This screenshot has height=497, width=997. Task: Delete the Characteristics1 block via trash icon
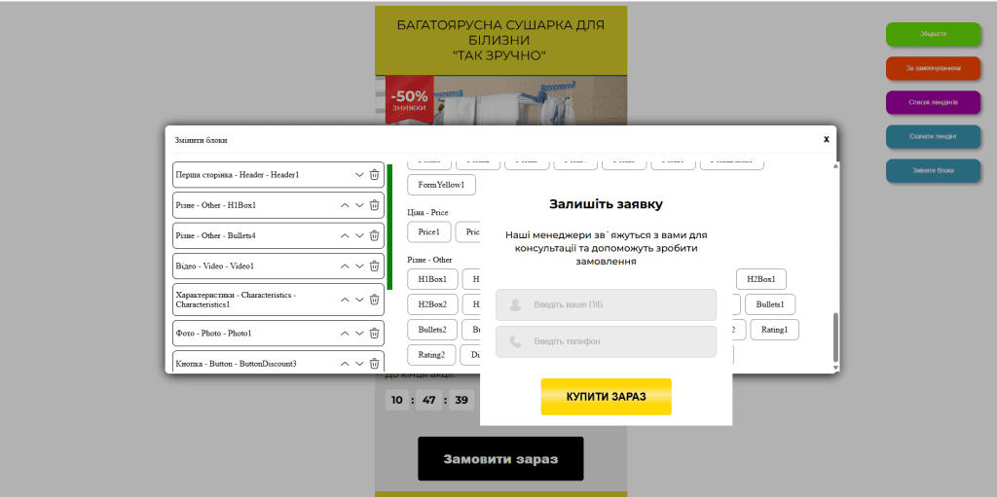(x=375, y=300)
